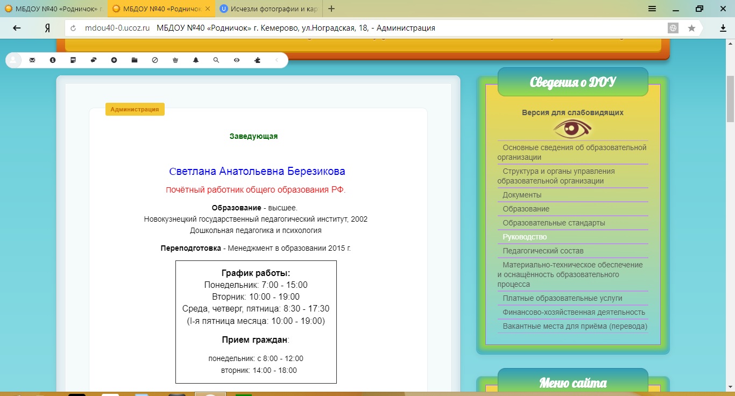Switch to first МБДОУ №40 «Родничок» tab
Screen dimensions: 735x396
coord(53,9)
